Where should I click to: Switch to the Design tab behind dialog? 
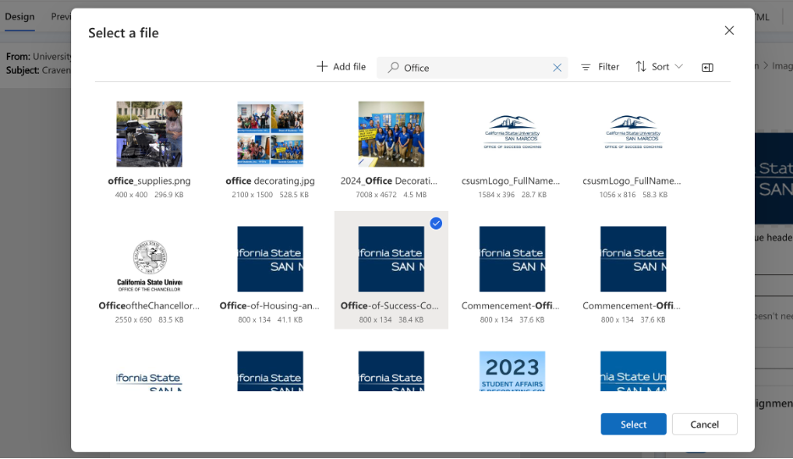19,17
